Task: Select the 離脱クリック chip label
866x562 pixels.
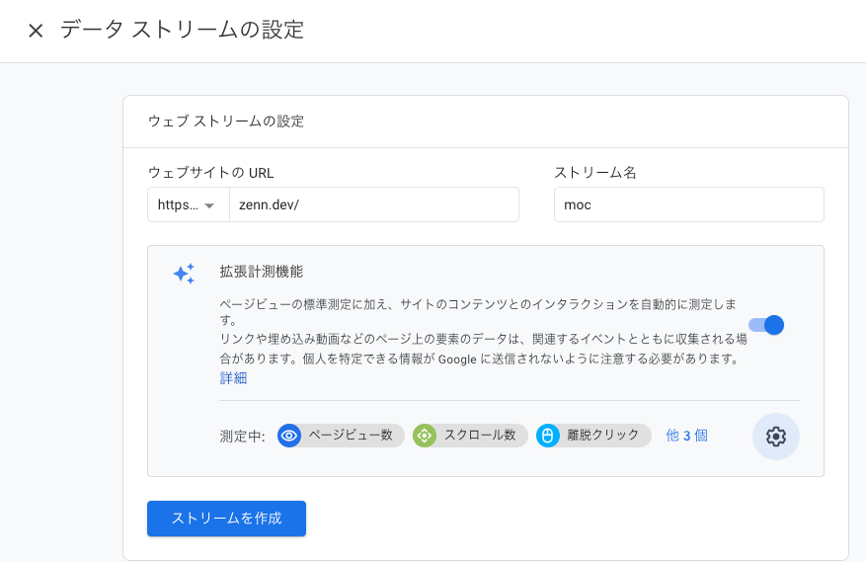Action: coord(603,436)
